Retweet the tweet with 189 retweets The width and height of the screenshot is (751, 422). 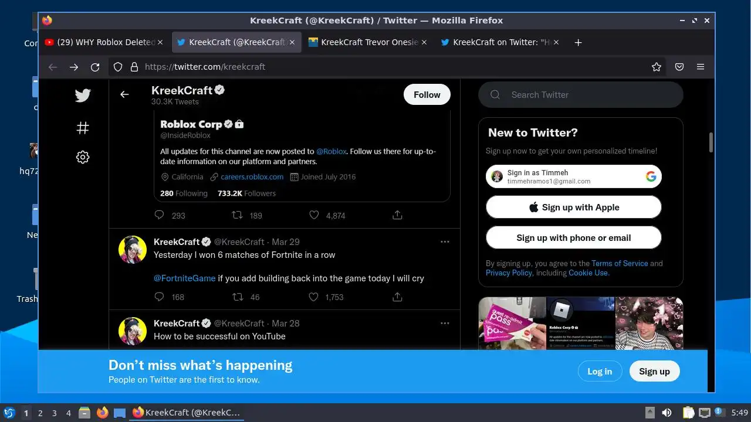238,215
